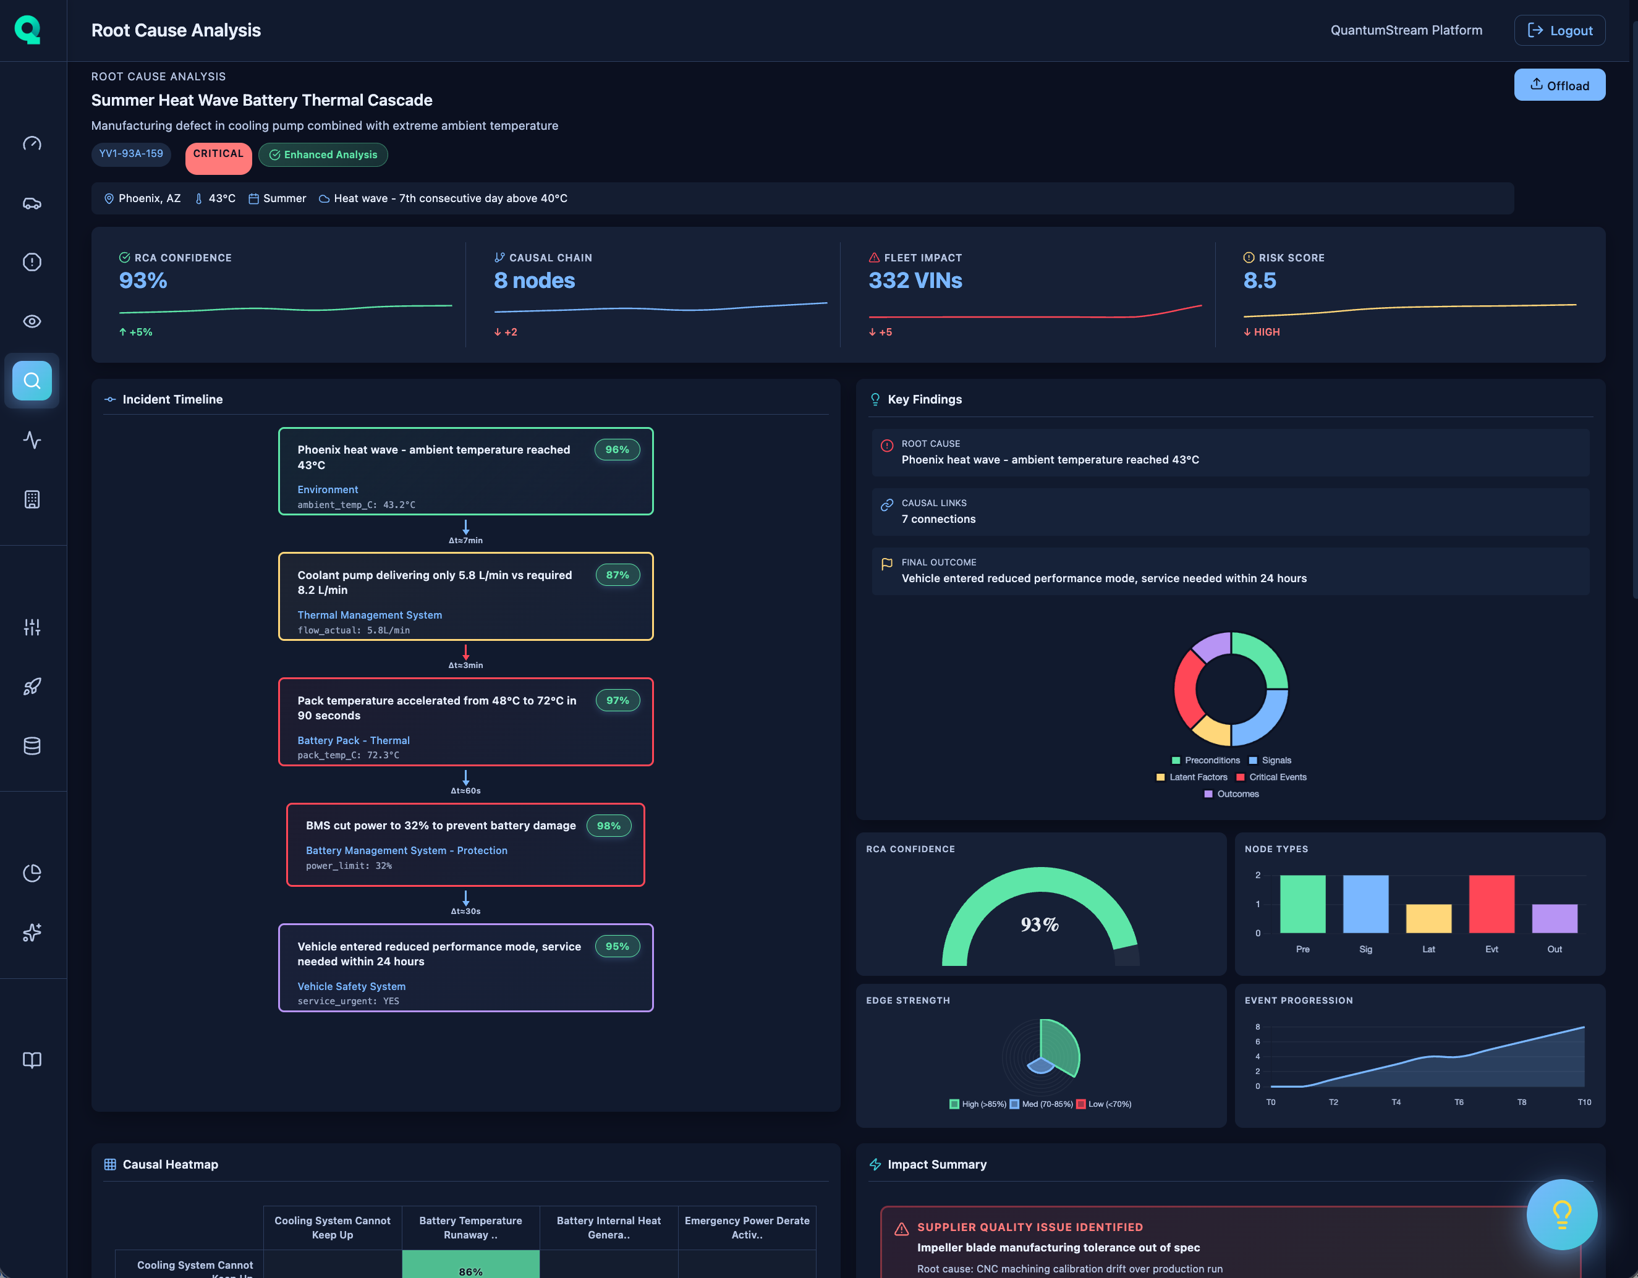Select the vehicle fleet icon in sidebar
This screenshot has height=1278, width=1638.
(x=32, y=203)
